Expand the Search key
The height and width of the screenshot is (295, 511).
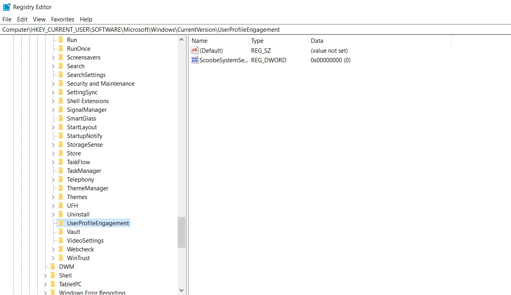click(53, 66)
